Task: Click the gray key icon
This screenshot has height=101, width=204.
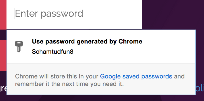Action: (19, 47)
